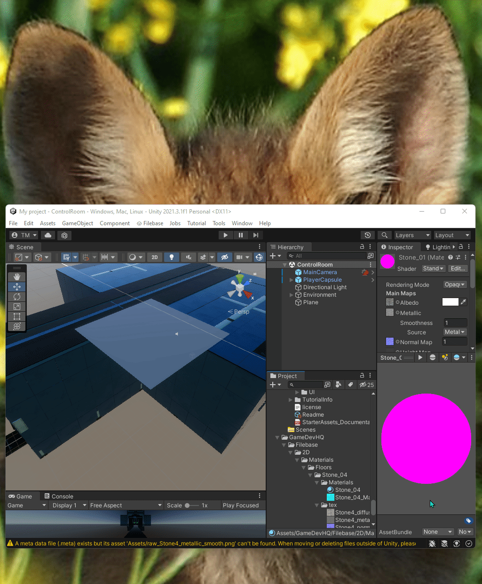Open the Unity Search with the magnifier icon

[x=385, y=235]
